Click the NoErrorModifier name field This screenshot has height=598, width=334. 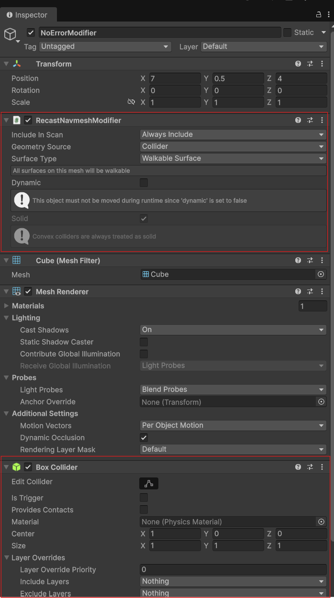159,33
